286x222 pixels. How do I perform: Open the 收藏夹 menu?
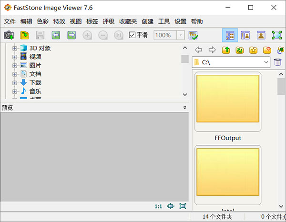point(128,21)
